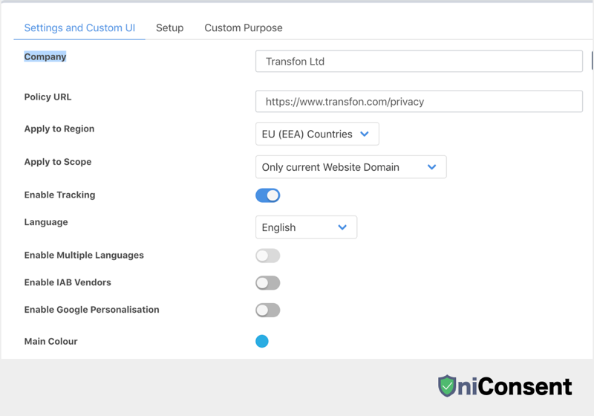Open the Language dropdown
This screenshot has height=416, width=594.
pos(306,227)
